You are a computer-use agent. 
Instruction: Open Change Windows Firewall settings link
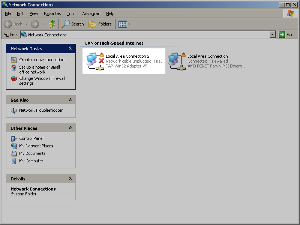(x=42, y=81)
